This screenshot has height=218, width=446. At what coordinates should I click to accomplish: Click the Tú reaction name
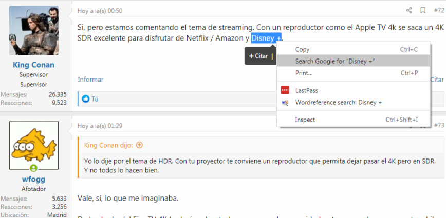pyautogui.click(x=95, y=99)
